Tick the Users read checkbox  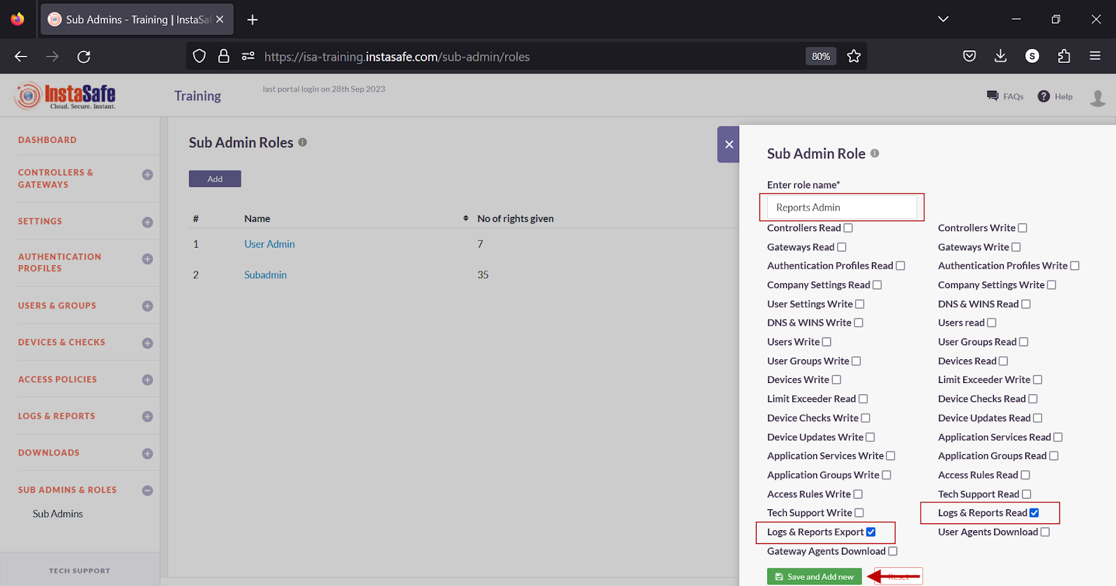click(x=992, y=323)
